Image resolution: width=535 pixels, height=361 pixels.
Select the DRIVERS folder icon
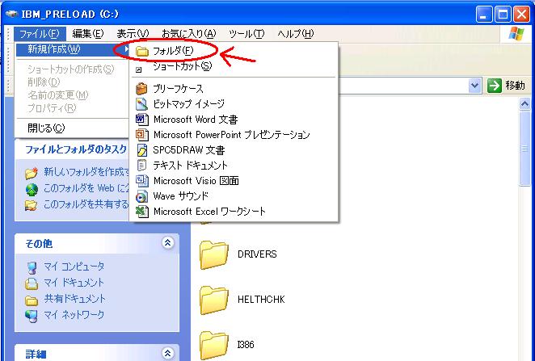click(x=215, y=254)
